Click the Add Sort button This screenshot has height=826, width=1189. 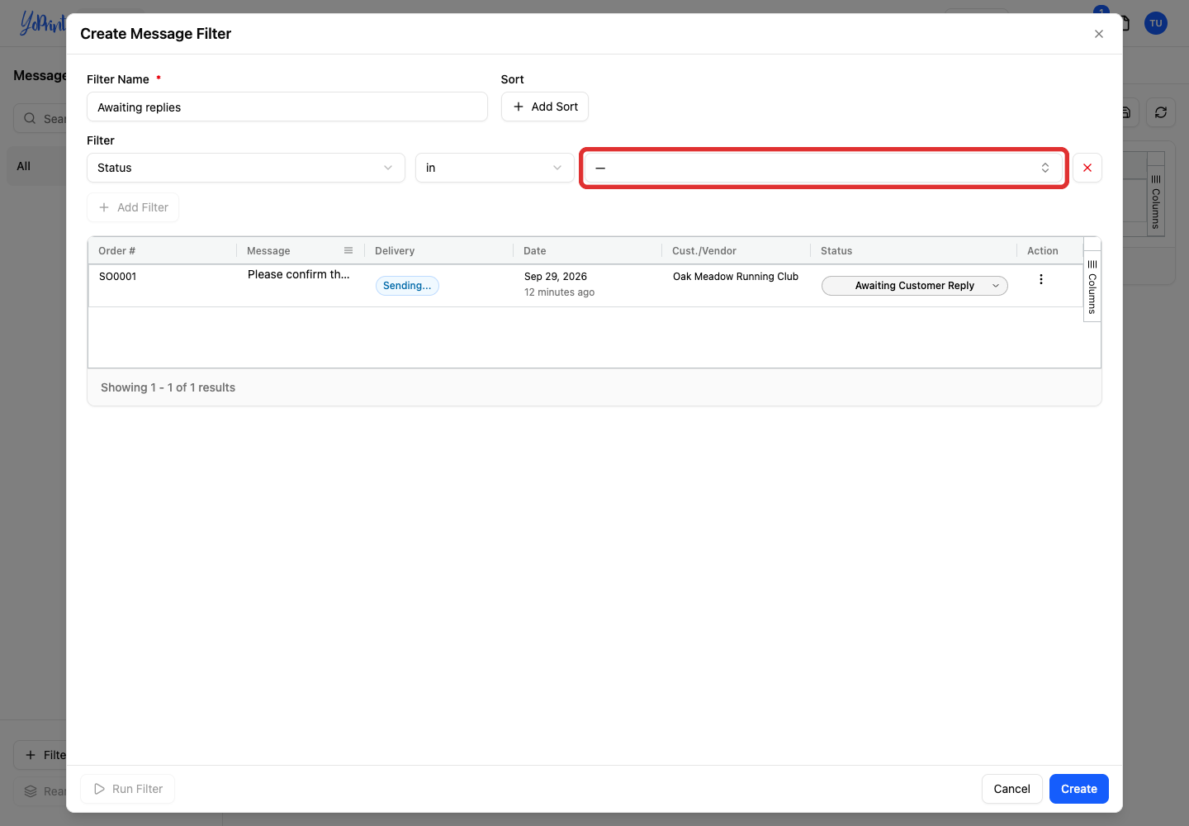545,107
